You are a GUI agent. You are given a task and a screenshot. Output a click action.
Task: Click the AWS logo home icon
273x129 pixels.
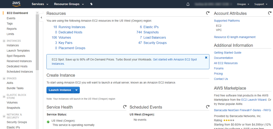coord(16,4)
